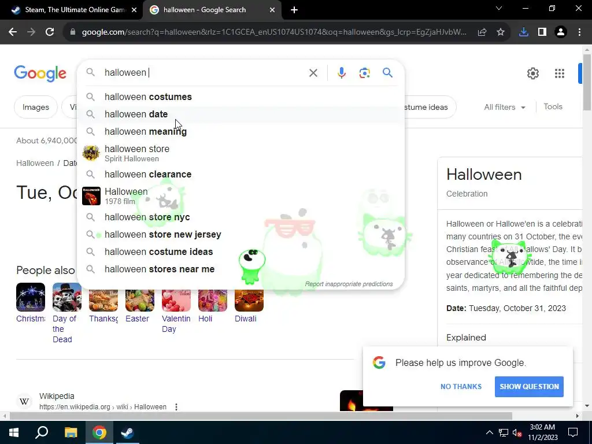The width and height of the screenshot is (592, 444).
Task: Start voice search with the microphone icon
Action: pyautogui.click(x=341, y=73)
